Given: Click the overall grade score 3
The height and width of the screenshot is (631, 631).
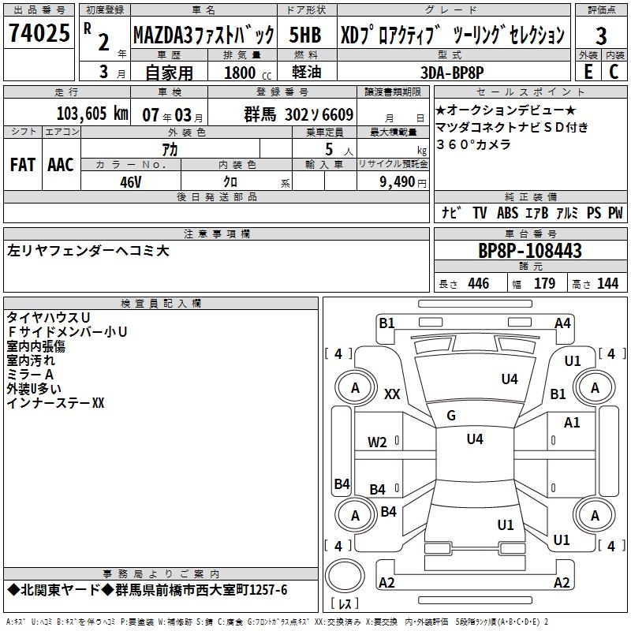Looking at the screenshot, I should pos(601,36).
